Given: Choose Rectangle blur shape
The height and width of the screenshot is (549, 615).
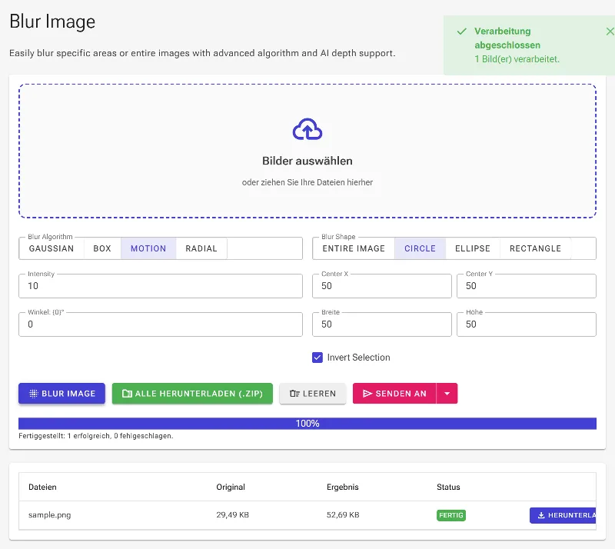Looking at the screenshot, I should pos(535,248).
